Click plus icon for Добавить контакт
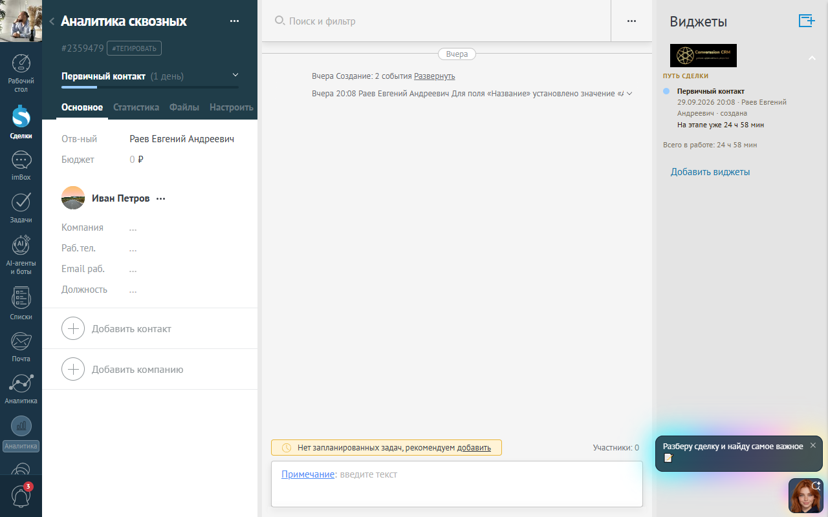Image resolution: width=828 pixels, height=517 pixels. click(73, 328)
